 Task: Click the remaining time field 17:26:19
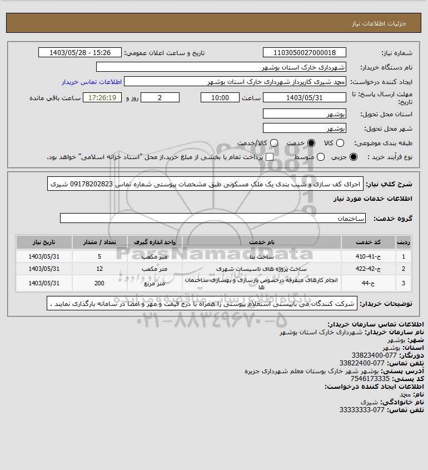pyautogui.click(x=102, y=97)
